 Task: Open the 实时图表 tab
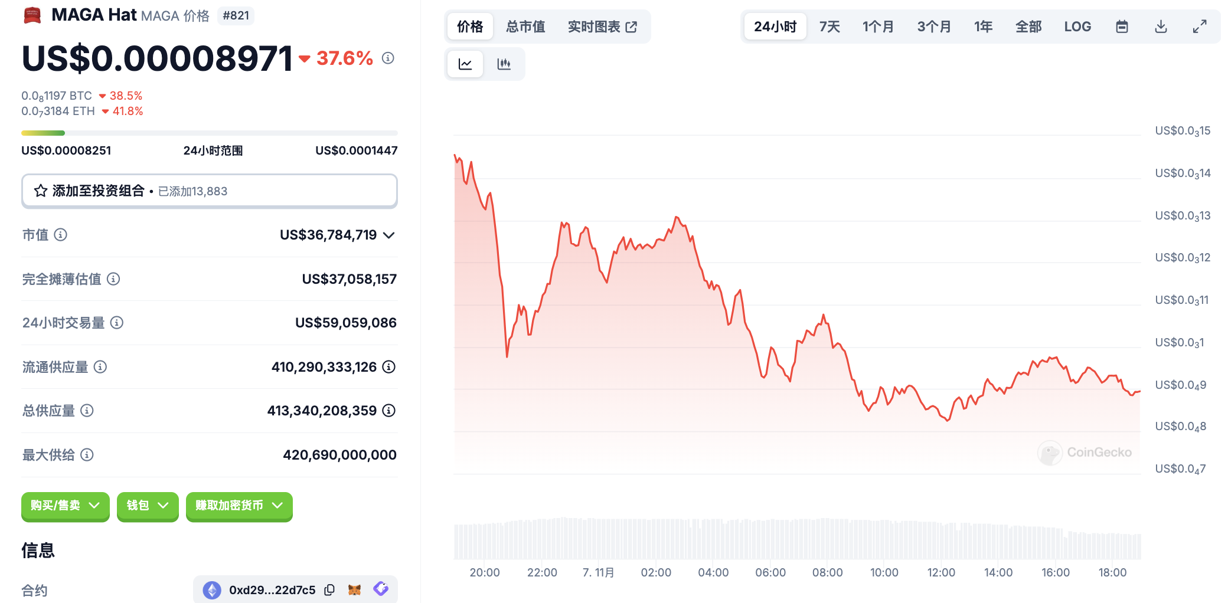coord(602,27)
